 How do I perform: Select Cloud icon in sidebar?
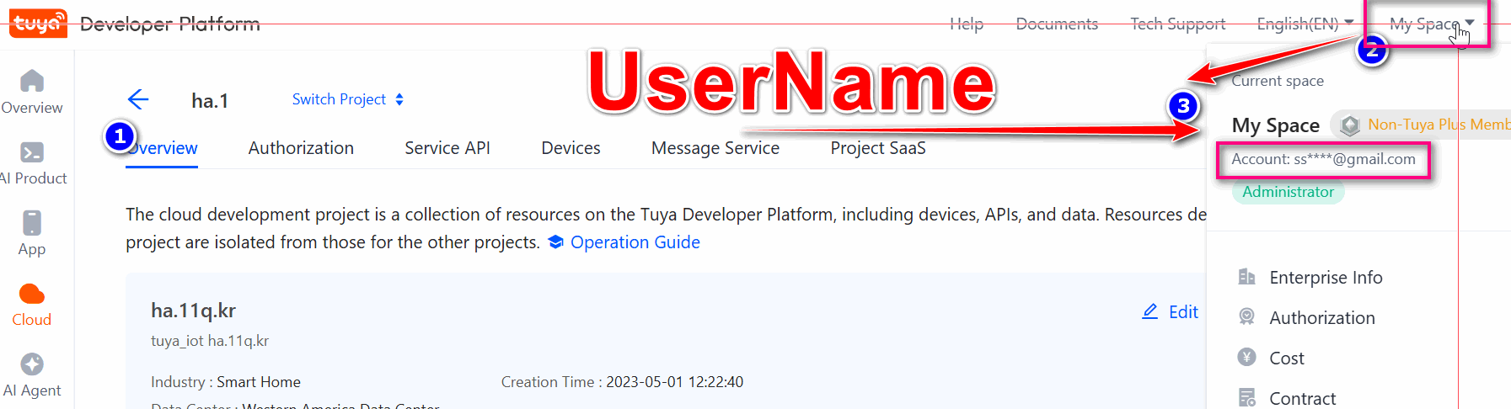tap(31, 294)
